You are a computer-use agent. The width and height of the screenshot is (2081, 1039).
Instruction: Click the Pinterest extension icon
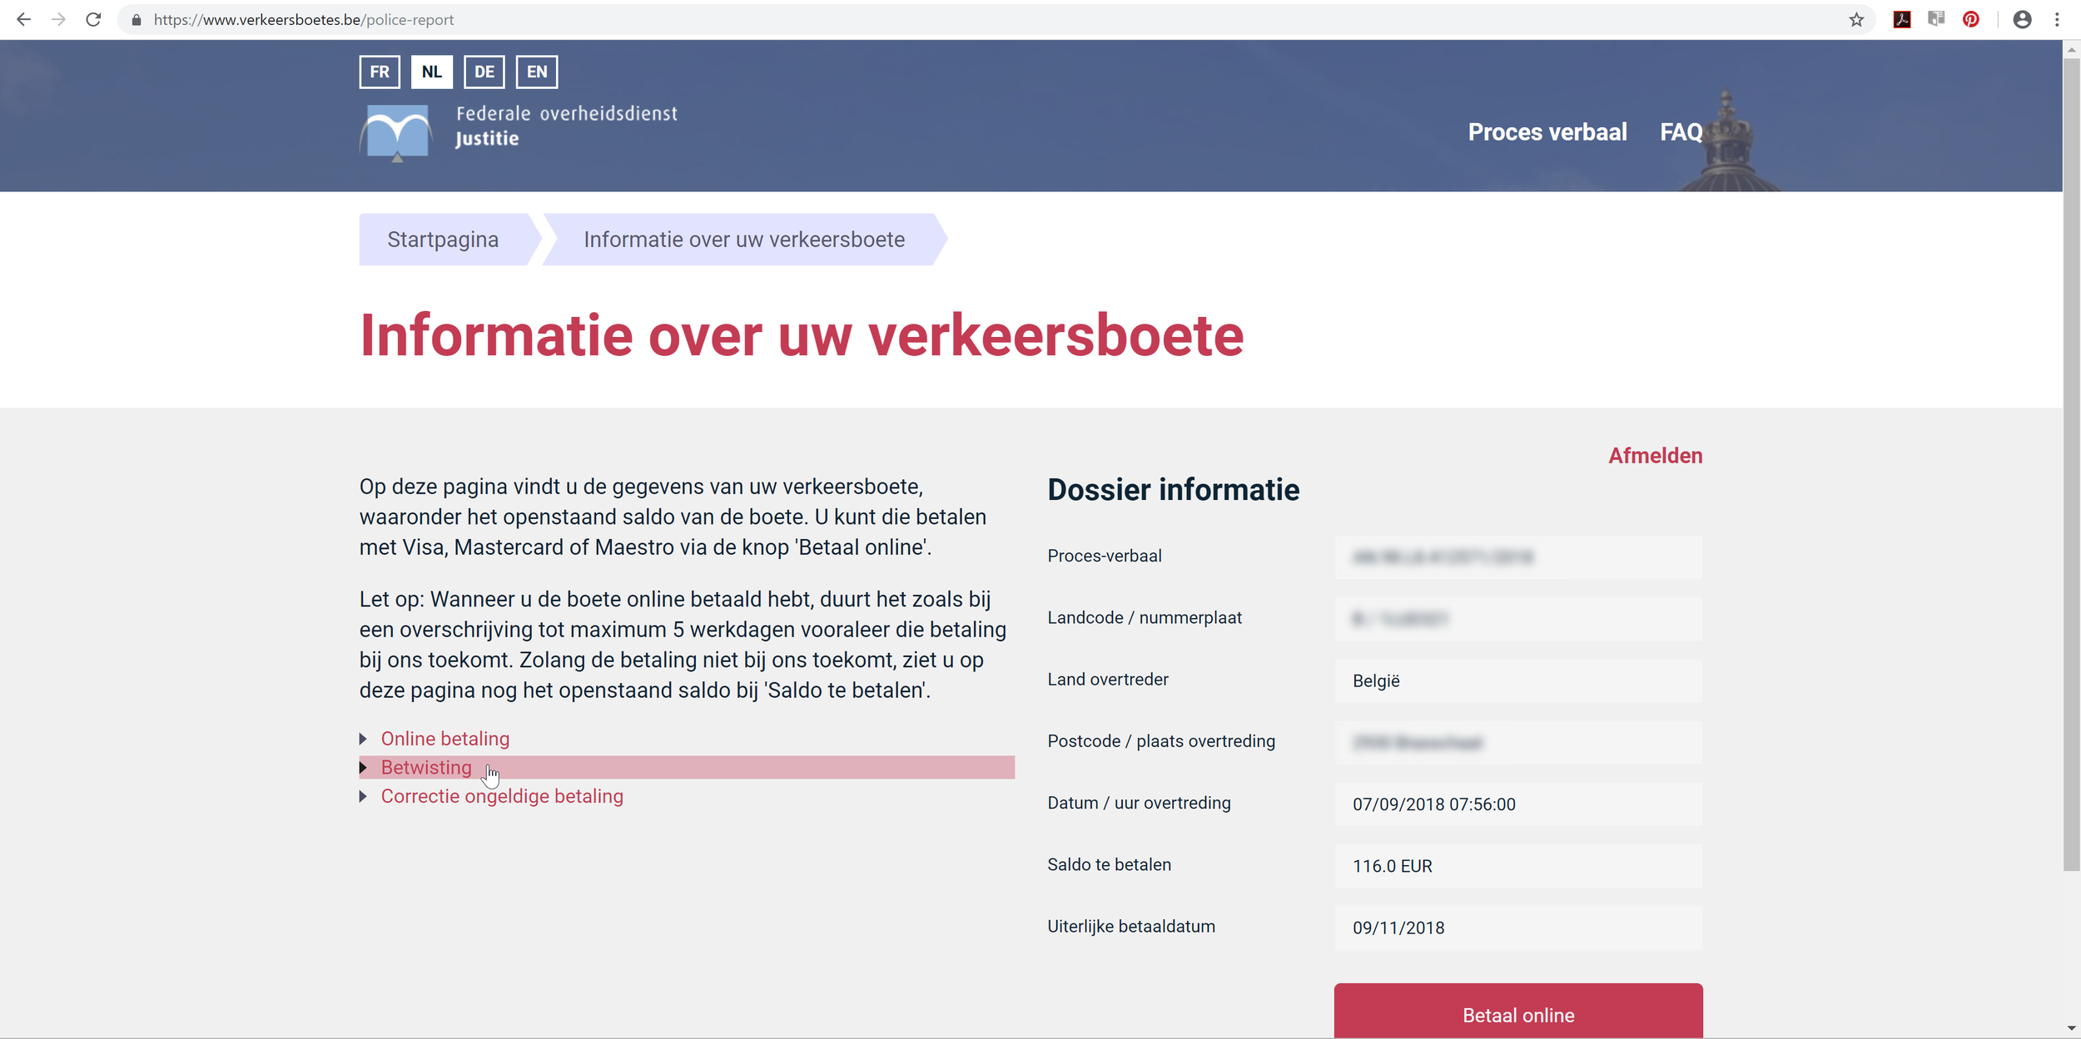point(1971,19)
